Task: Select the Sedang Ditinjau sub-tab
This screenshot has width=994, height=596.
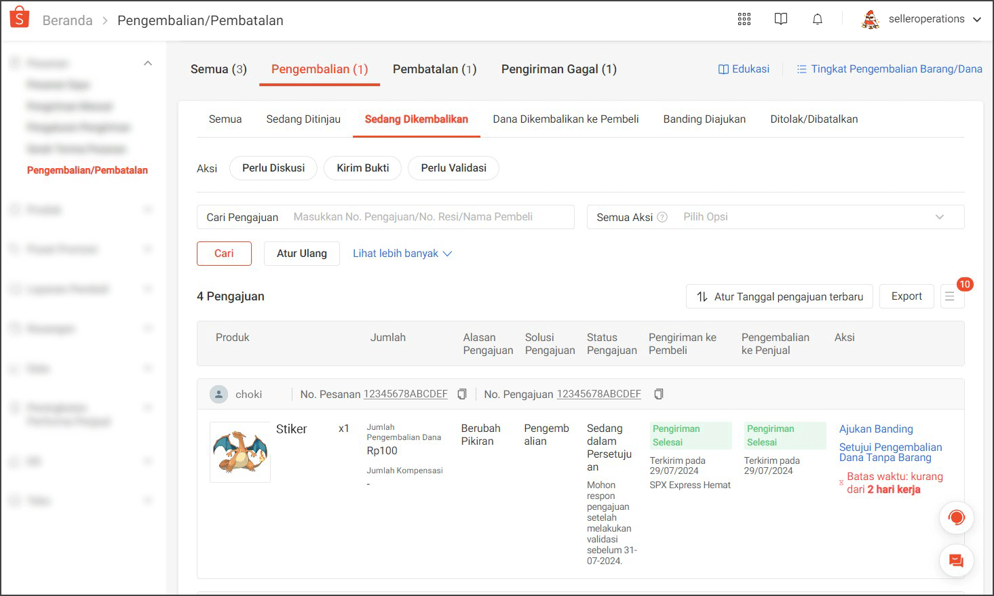Action: point(303,119)
